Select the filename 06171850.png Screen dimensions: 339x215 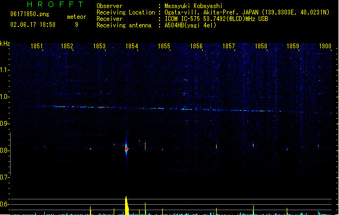pos(30,14)
